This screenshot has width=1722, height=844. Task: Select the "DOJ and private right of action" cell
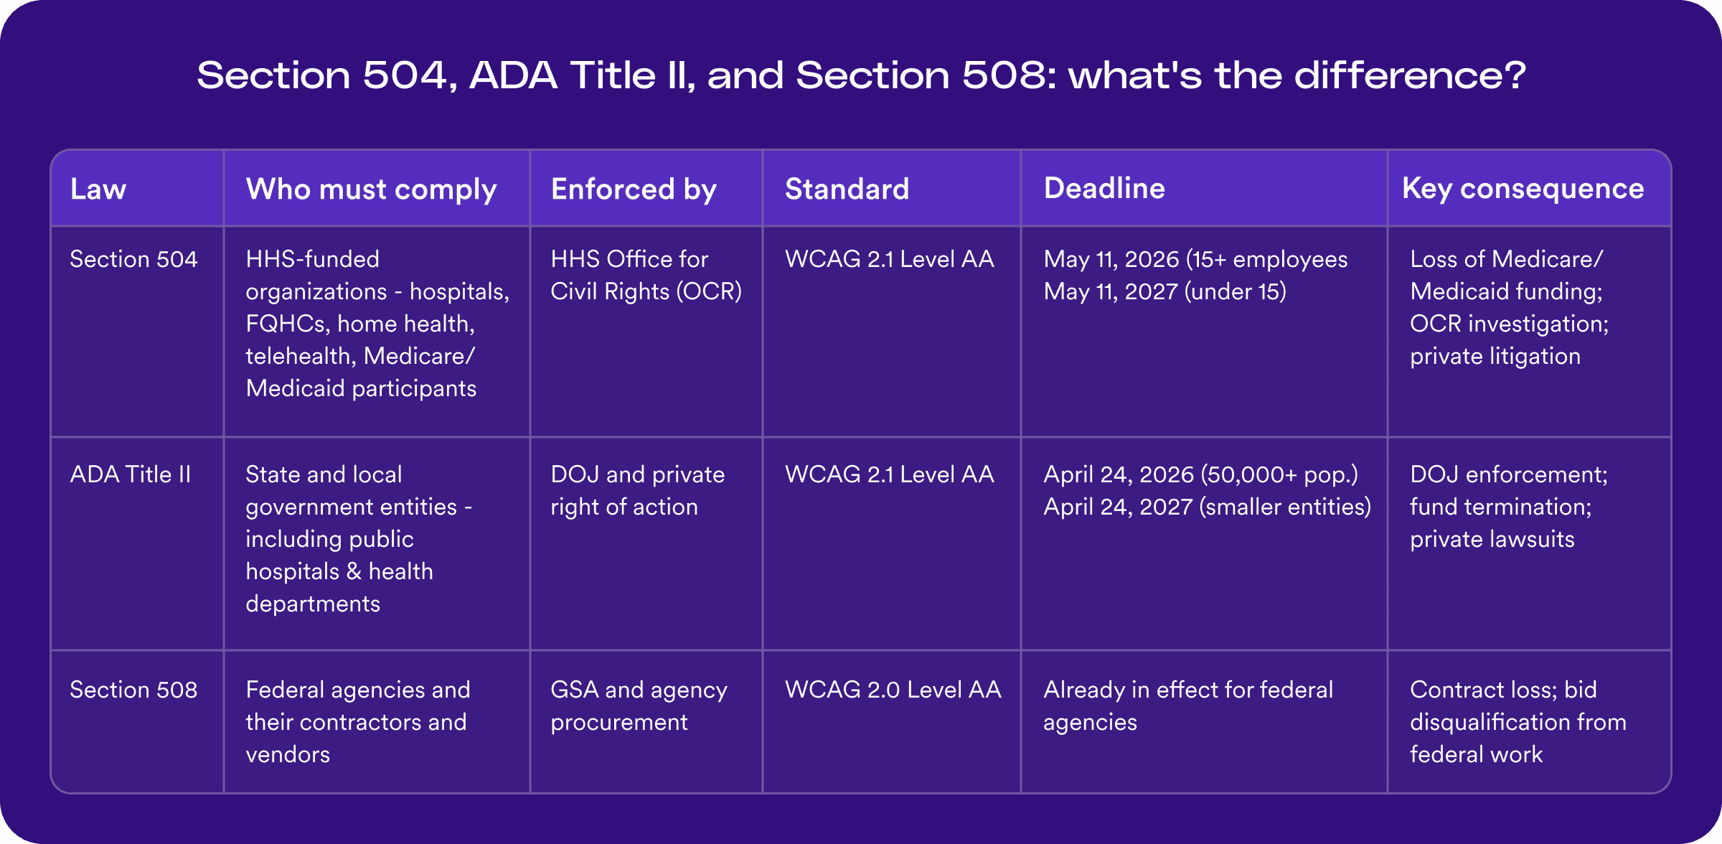637,491
